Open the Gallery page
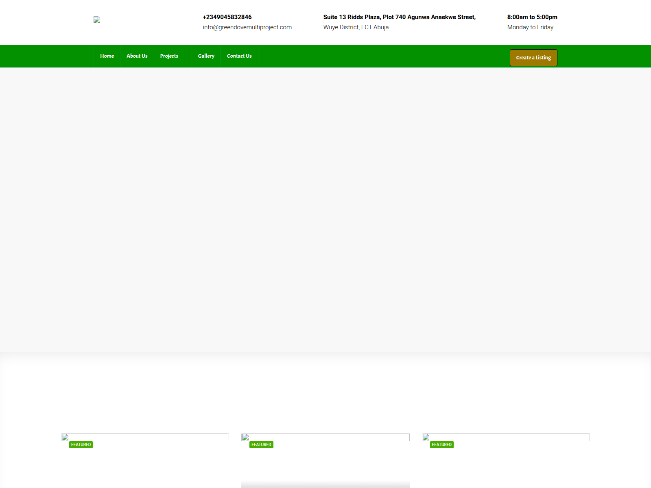651x488 pixels. (x=206, y=56)
